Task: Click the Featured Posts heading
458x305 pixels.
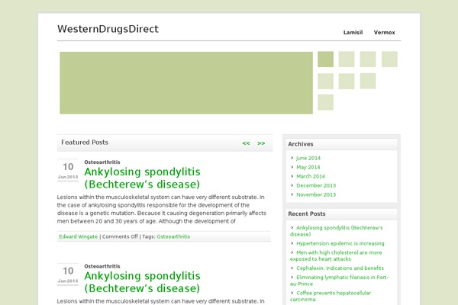Action: pos(85,143)
